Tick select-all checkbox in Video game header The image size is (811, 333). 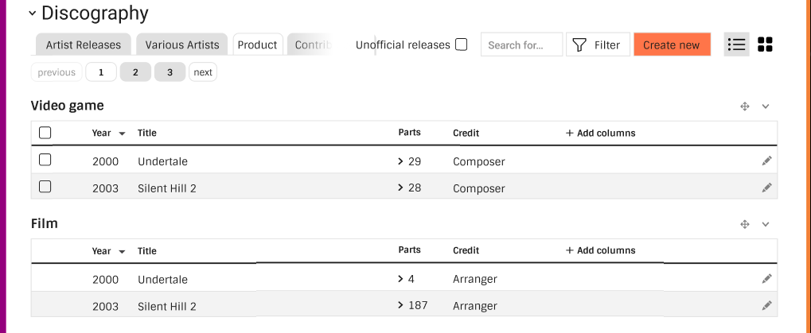coord(45,133)
